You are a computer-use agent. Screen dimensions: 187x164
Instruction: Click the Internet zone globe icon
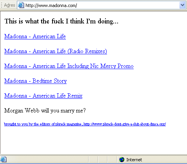[122, 160]
